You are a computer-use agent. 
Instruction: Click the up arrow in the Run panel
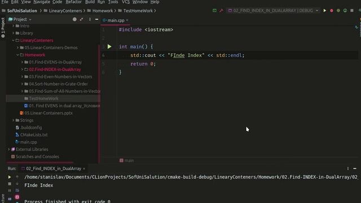coord(17,177)
